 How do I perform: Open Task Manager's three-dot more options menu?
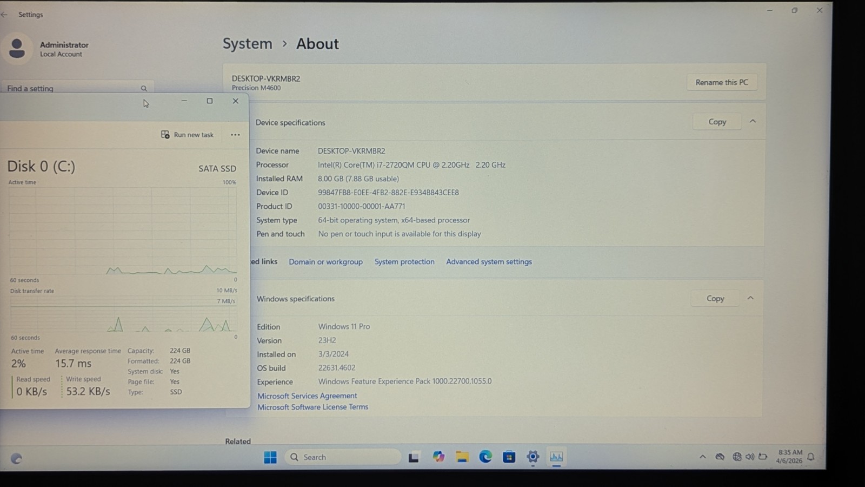[x=235, y=135]
